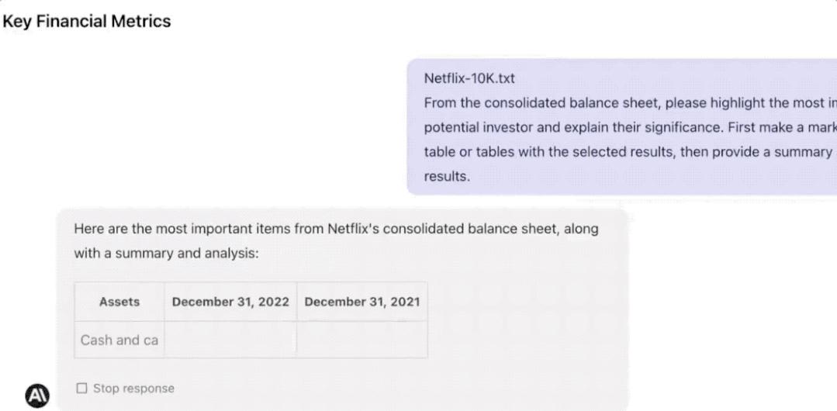This screenshot has height=411, width=837.
Task: Click the 'with a summary and analysis:' line
Action: click(166, 254)
